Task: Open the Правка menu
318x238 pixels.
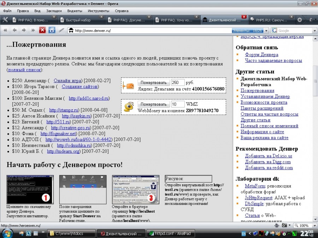Action: [x=23, y=11]
